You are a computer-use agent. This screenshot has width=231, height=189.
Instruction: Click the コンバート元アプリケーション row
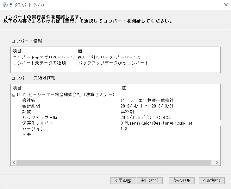click(x=44, y=57)
